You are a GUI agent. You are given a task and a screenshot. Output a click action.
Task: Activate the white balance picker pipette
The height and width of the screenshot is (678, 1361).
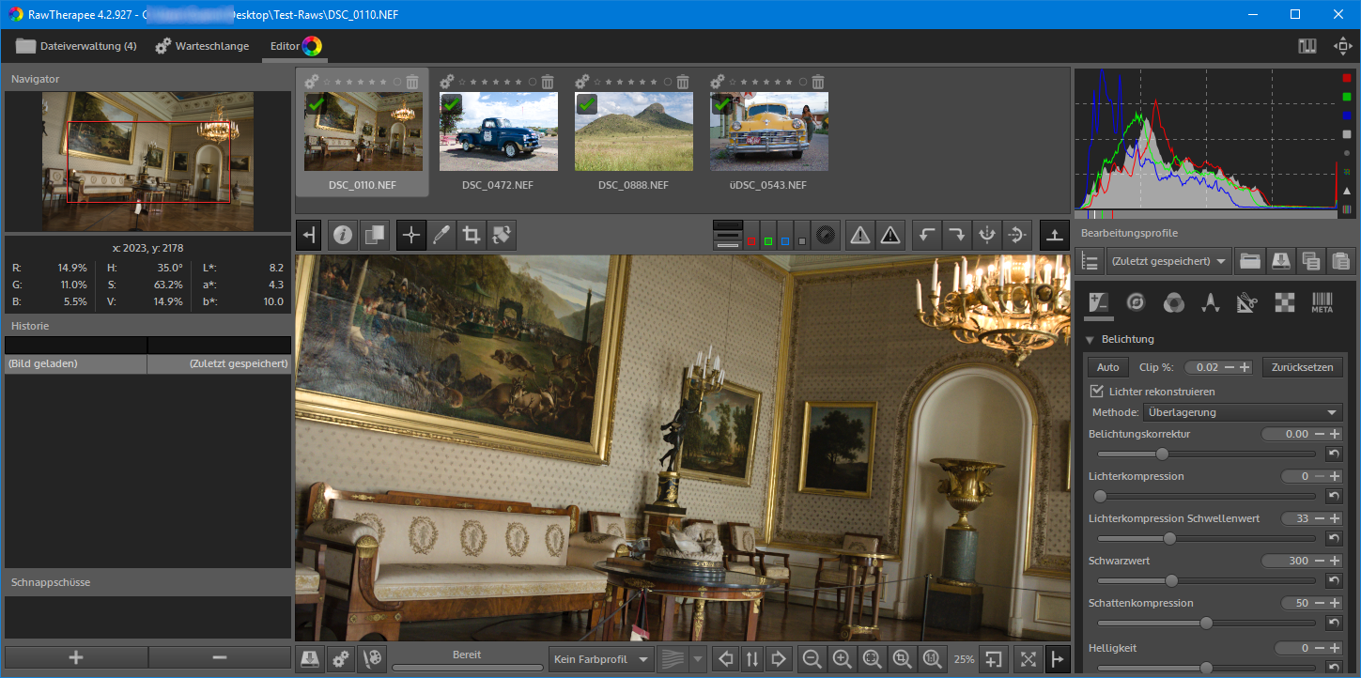(x=441, y=236)
